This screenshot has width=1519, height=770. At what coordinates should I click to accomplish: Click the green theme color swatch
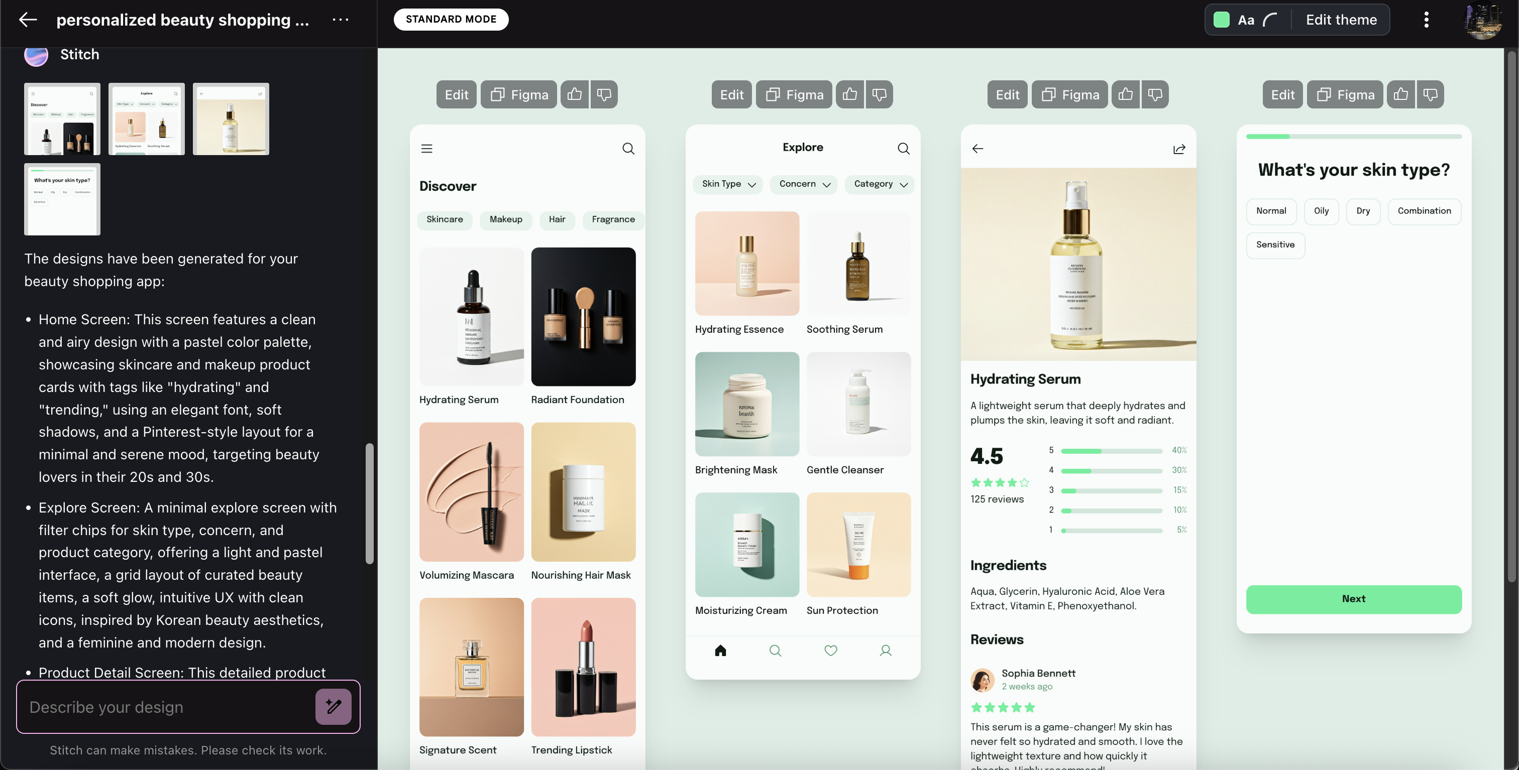[1221, 20]
